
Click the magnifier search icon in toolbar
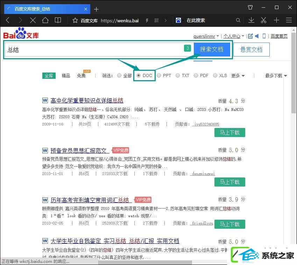click(238, 20)
